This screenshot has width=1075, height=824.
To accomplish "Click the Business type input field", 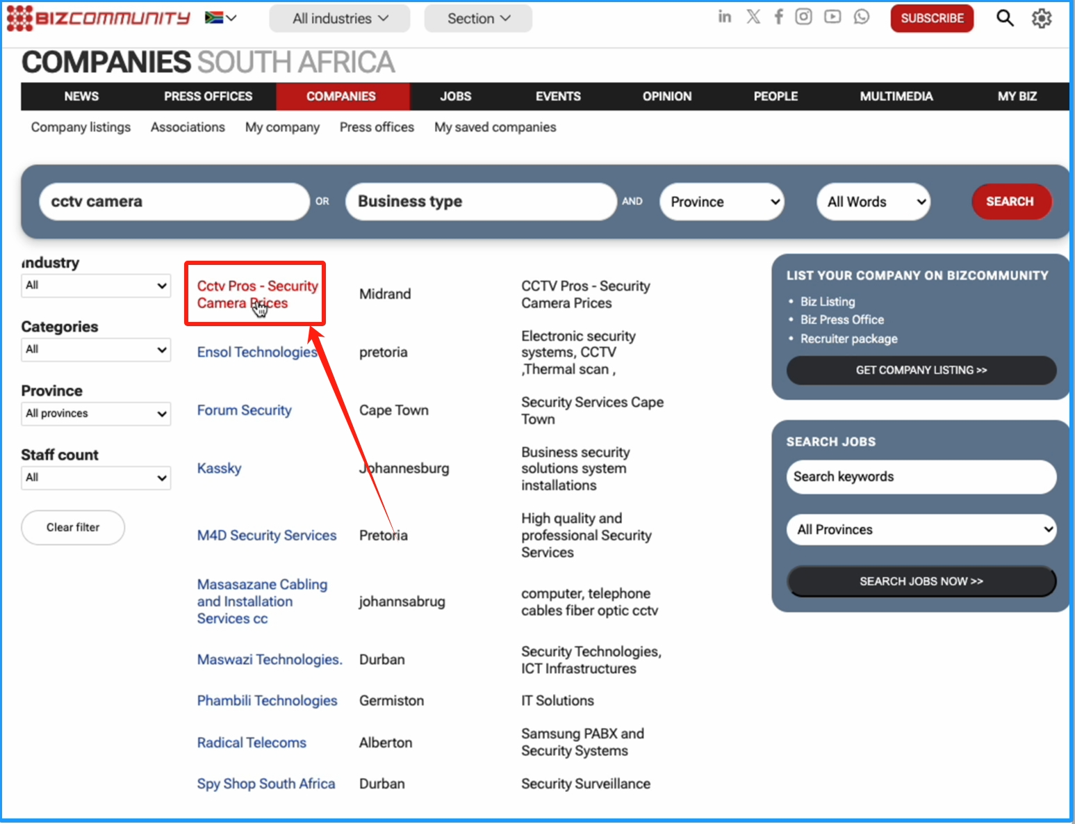I will [x=481, y=202].
